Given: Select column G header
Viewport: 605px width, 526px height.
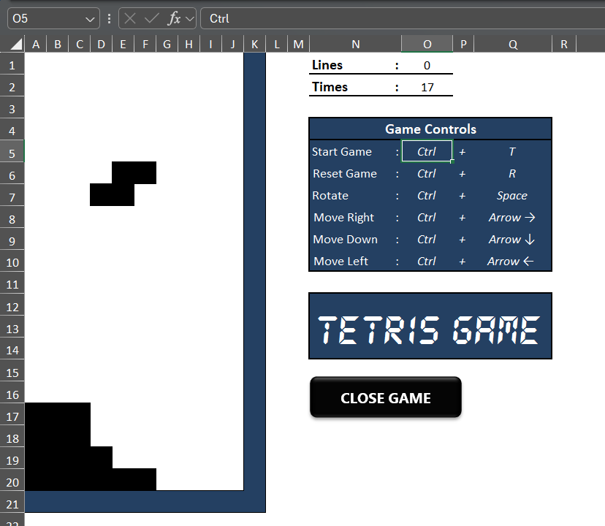Looking at the screenshot, I should [x=167, y=45].
